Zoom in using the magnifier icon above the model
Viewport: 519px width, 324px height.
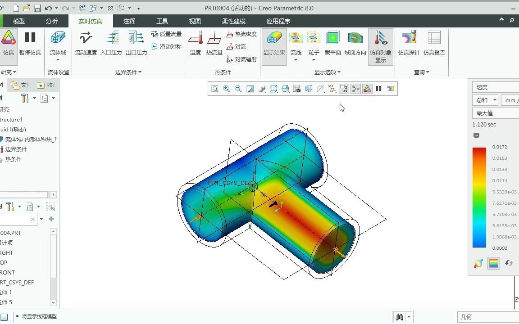[x=227, y=89]
